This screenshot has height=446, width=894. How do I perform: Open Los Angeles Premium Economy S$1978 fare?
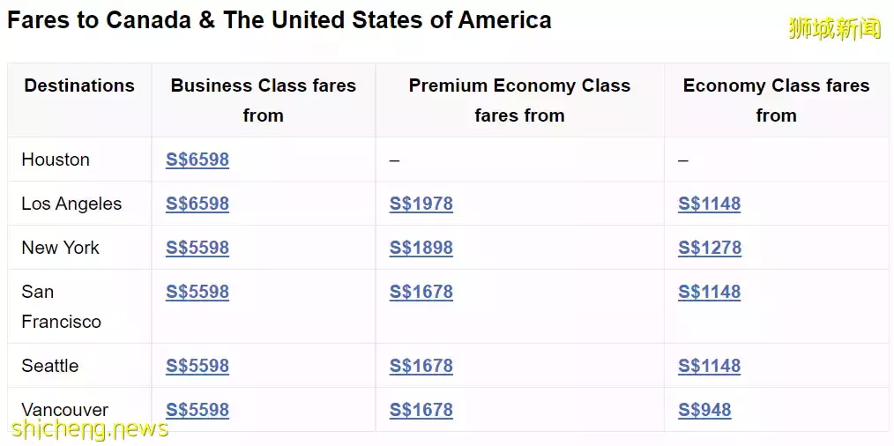coord(421,204)
